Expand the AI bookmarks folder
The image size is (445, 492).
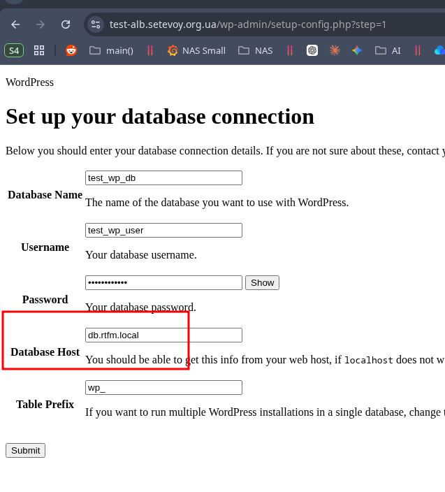tap(388, 50)
